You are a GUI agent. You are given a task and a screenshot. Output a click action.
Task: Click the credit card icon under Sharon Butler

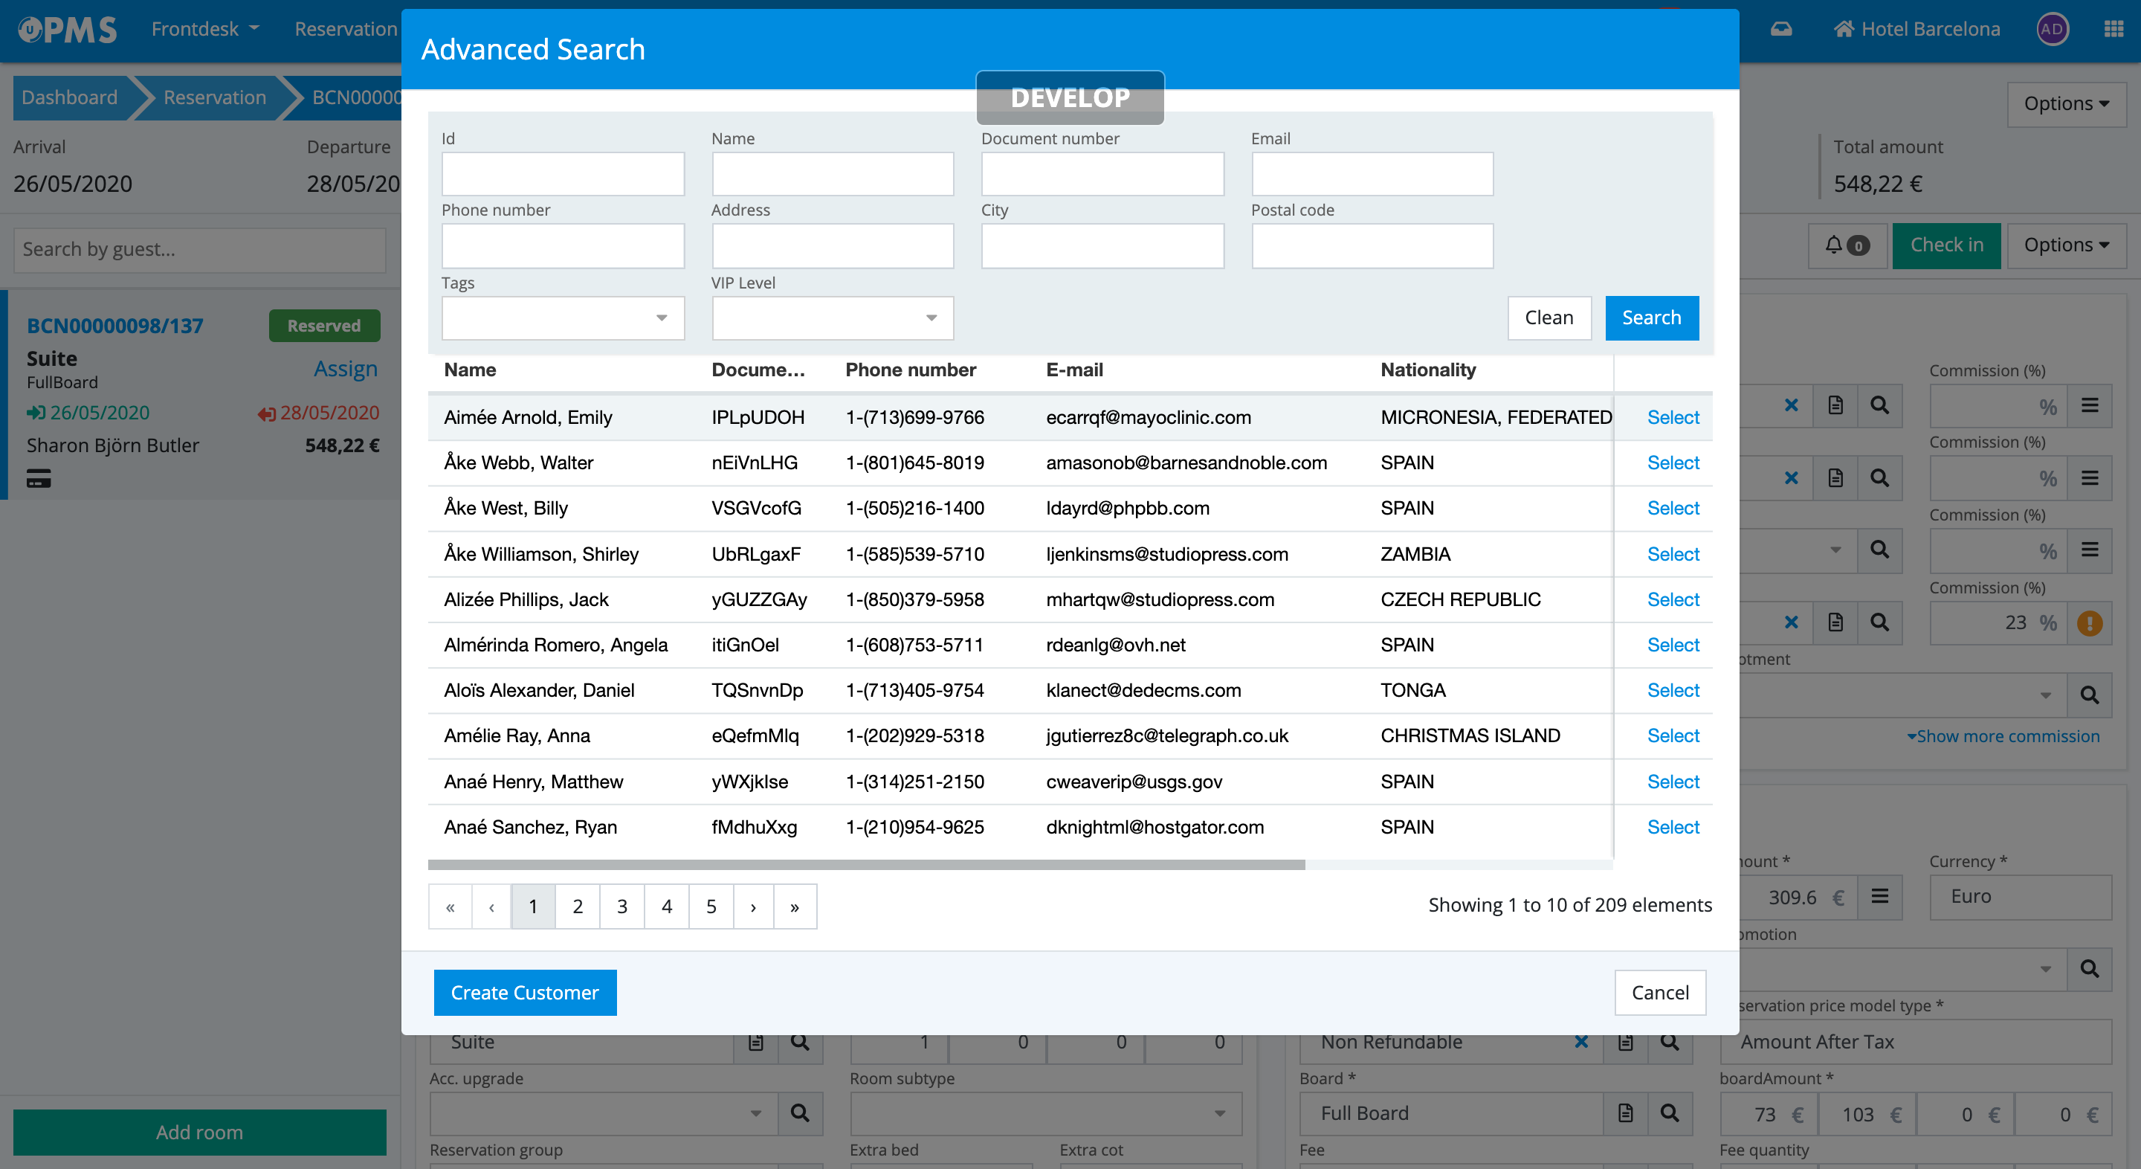(38, 479)
